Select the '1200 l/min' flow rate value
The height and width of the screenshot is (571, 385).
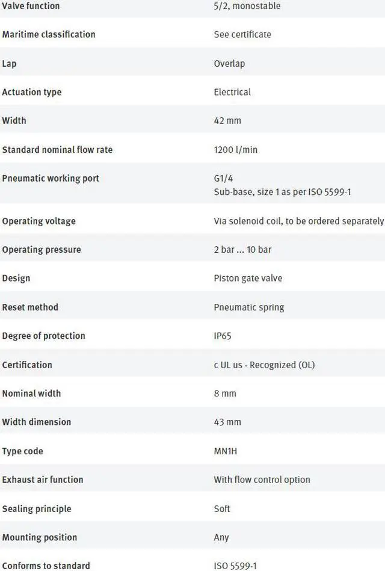[x=235, y=149]
